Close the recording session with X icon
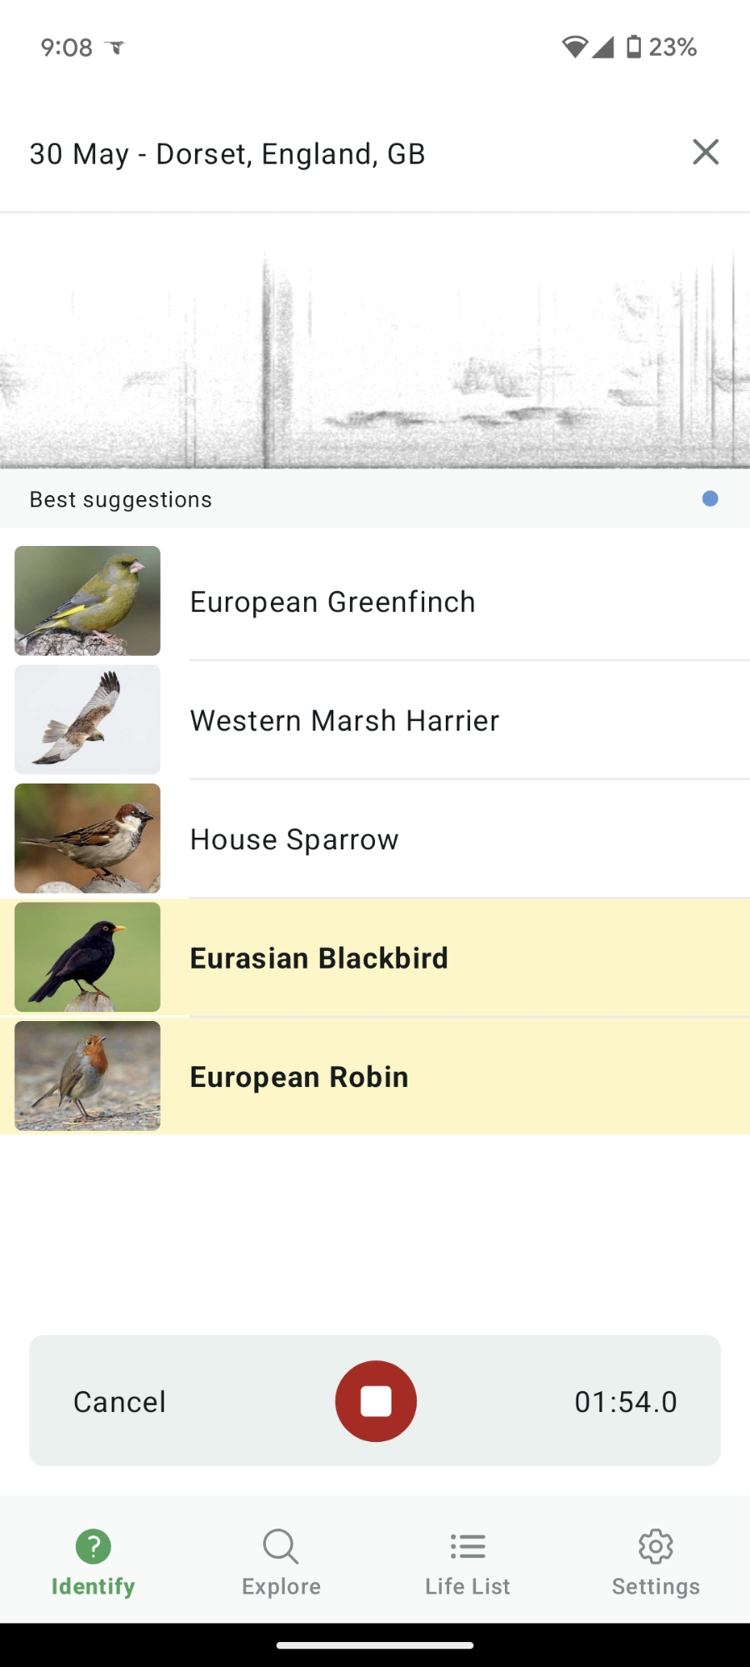 click(x=705, y=153)
